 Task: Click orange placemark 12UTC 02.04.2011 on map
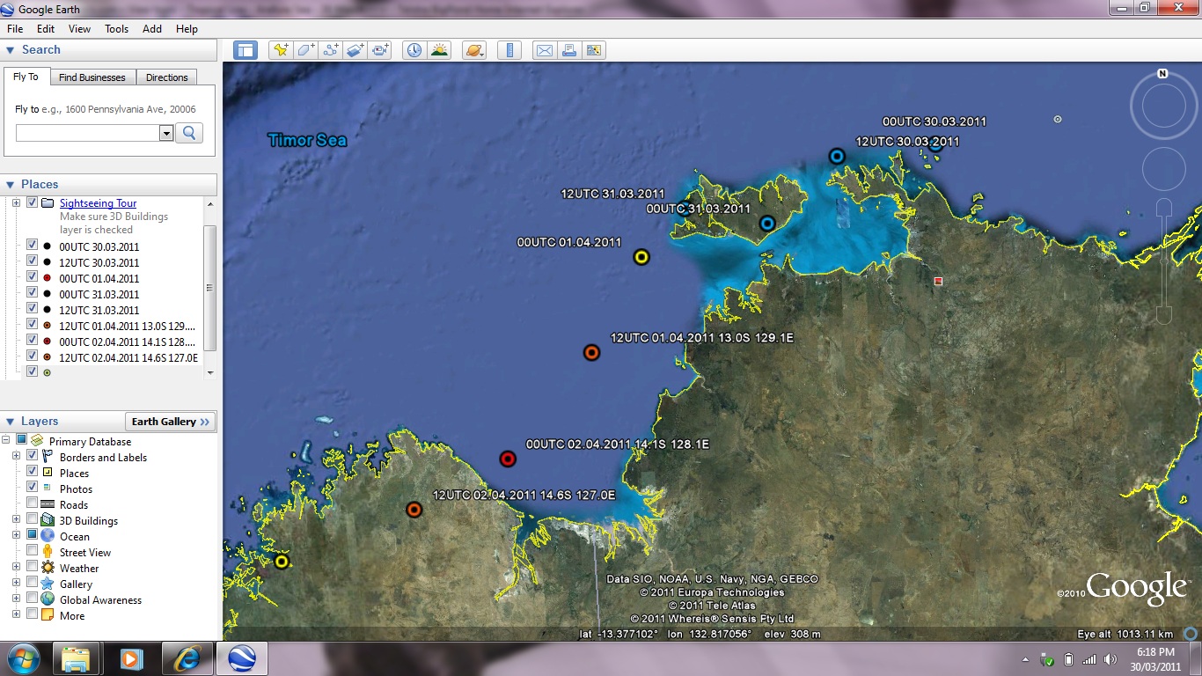[x=414, y=510]
